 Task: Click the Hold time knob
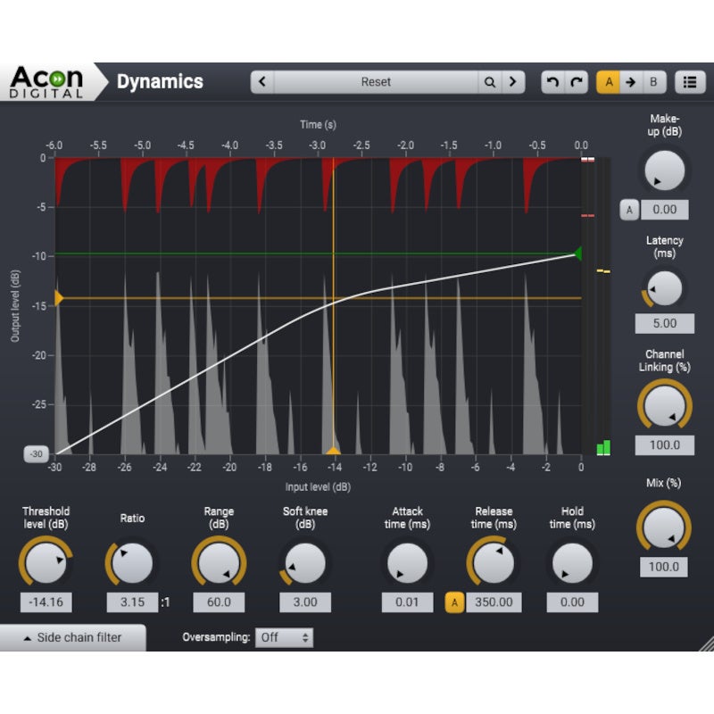(x=572, y=563)
